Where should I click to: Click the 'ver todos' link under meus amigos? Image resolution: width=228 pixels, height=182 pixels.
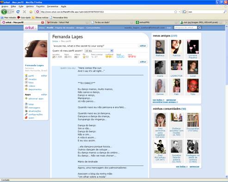[x=158, y=100]
